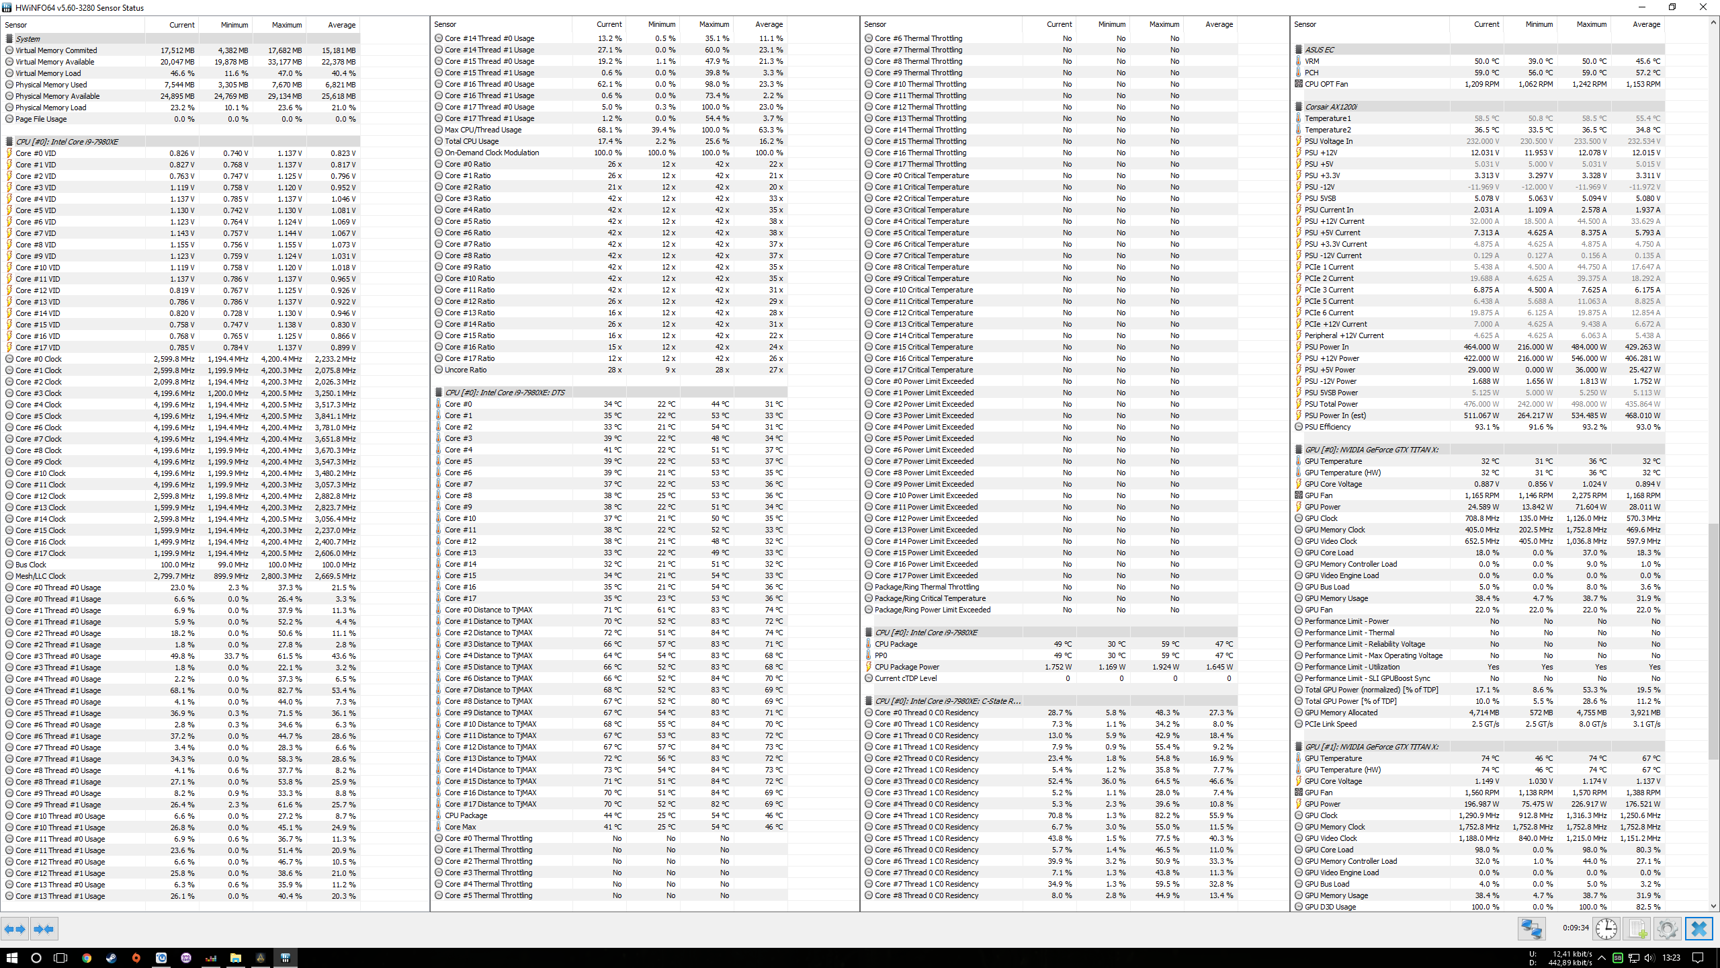Click the vertical scrollbar down arrow
Screen dimensions: 1720x968
(x=1713, y=906)
